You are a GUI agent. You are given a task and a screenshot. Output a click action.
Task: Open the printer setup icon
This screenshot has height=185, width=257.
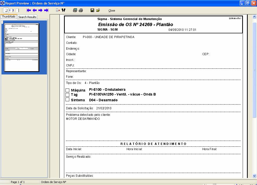(75, 10)
